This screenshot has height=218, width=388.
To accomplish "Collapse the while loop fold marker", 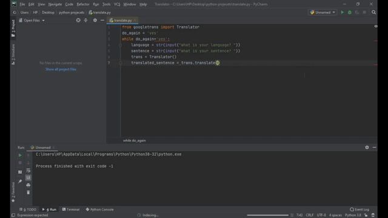I will pyautogui.click(x=121, y=45).
